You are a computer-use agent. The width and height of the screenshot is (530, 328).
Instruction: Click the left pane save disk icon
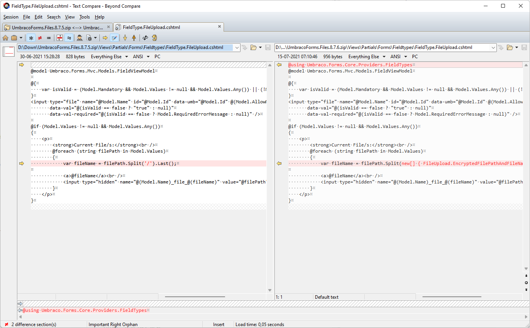pos(268,47)
